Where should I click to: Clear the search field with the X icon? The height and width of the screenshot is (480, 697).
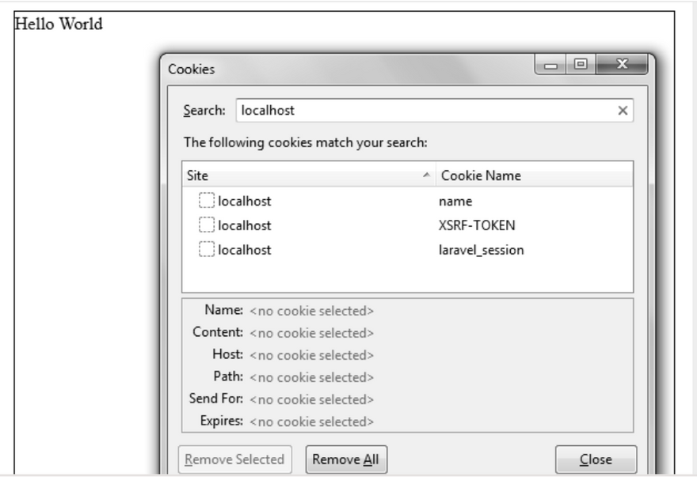point(623,111)
